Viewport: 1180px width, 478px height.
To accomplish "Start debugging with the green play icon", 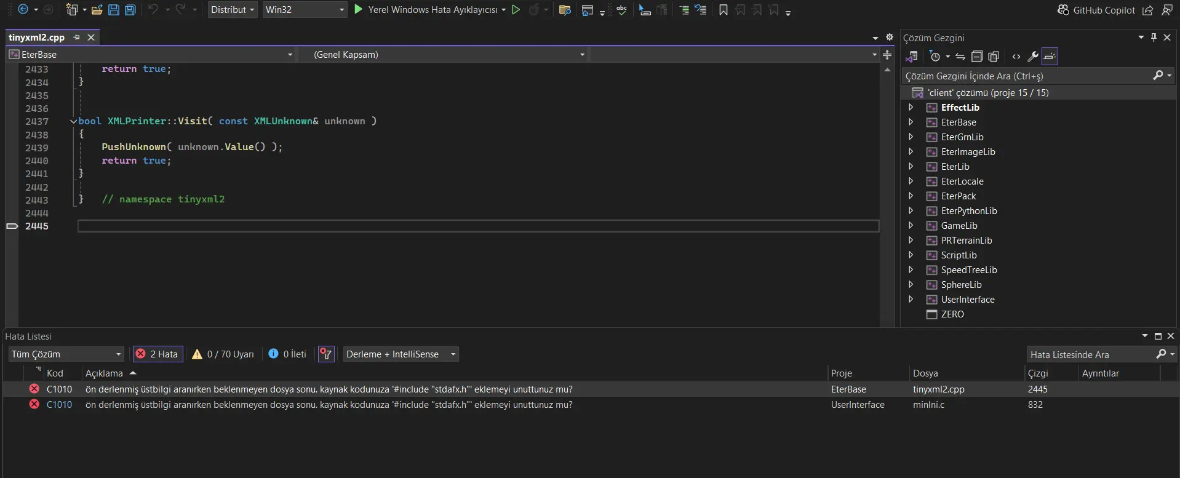I will pyautogui.click(x=359, y=10).
